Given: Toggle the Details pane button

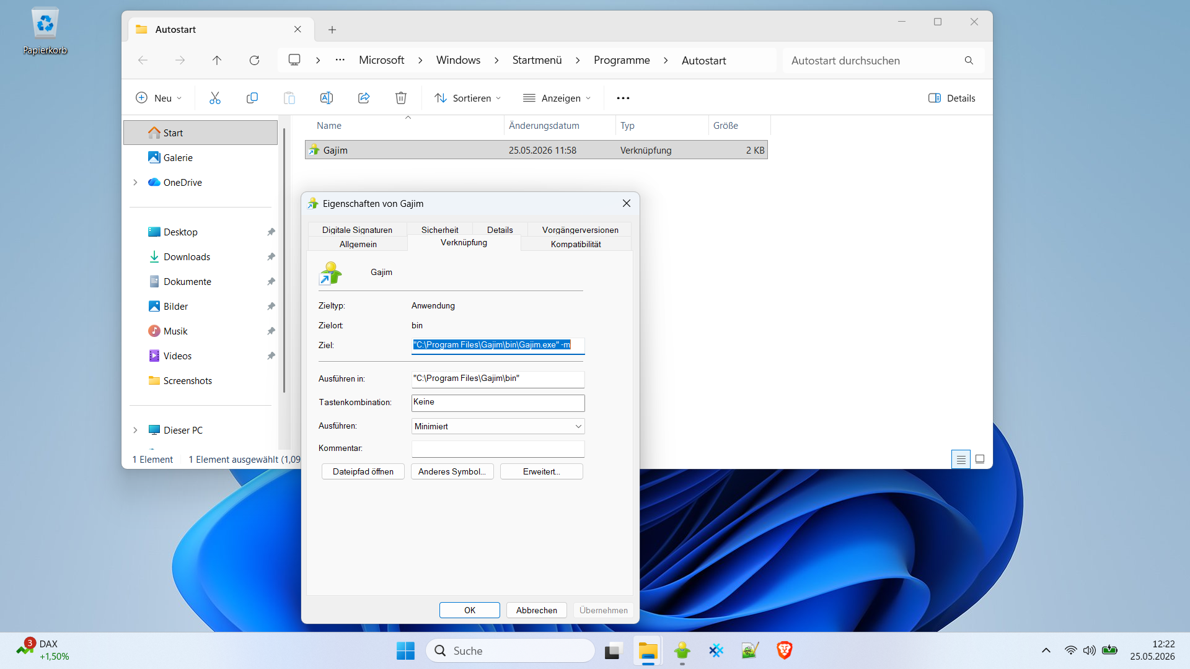Looking at the screenshot, I should pos(952,98).
